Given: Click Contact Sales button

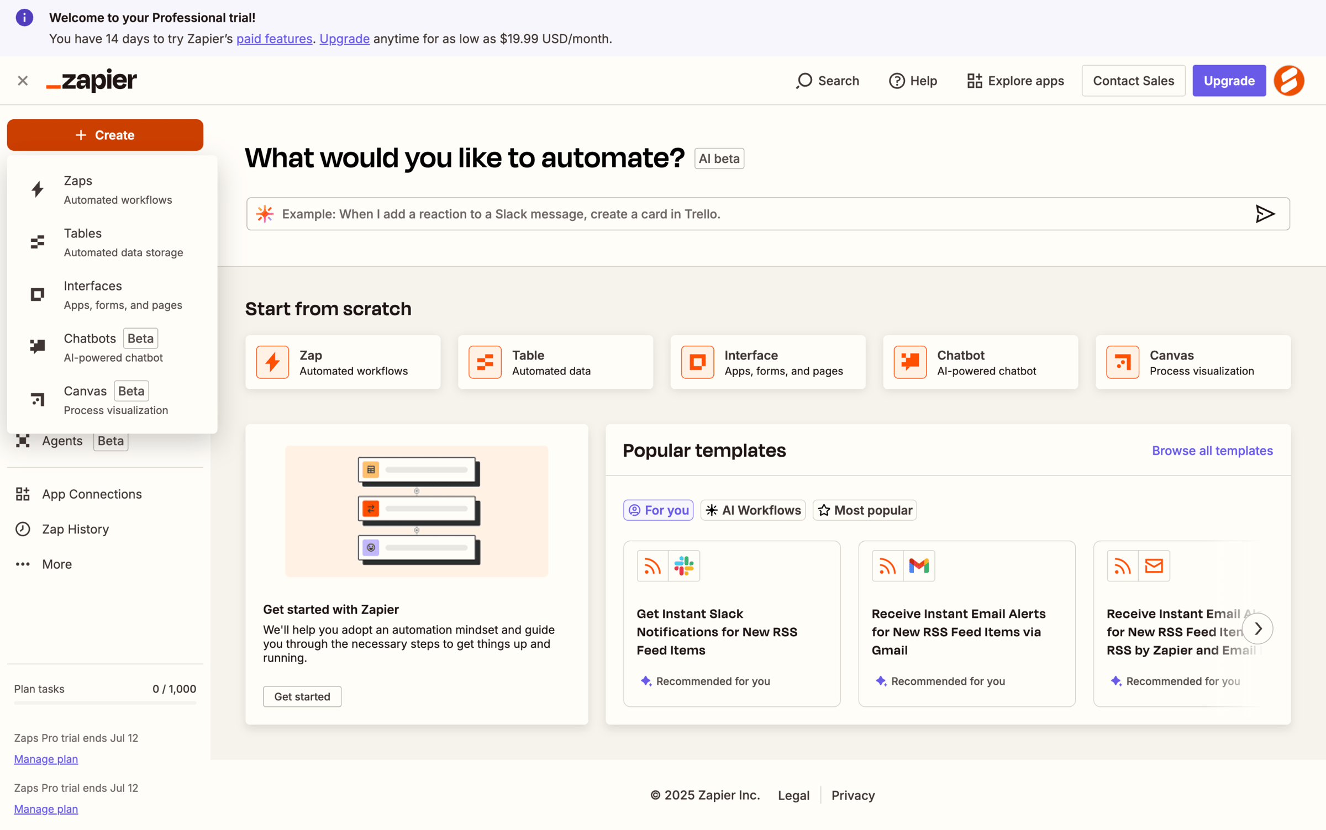Looking at the screenshot, I should 1133,81.
